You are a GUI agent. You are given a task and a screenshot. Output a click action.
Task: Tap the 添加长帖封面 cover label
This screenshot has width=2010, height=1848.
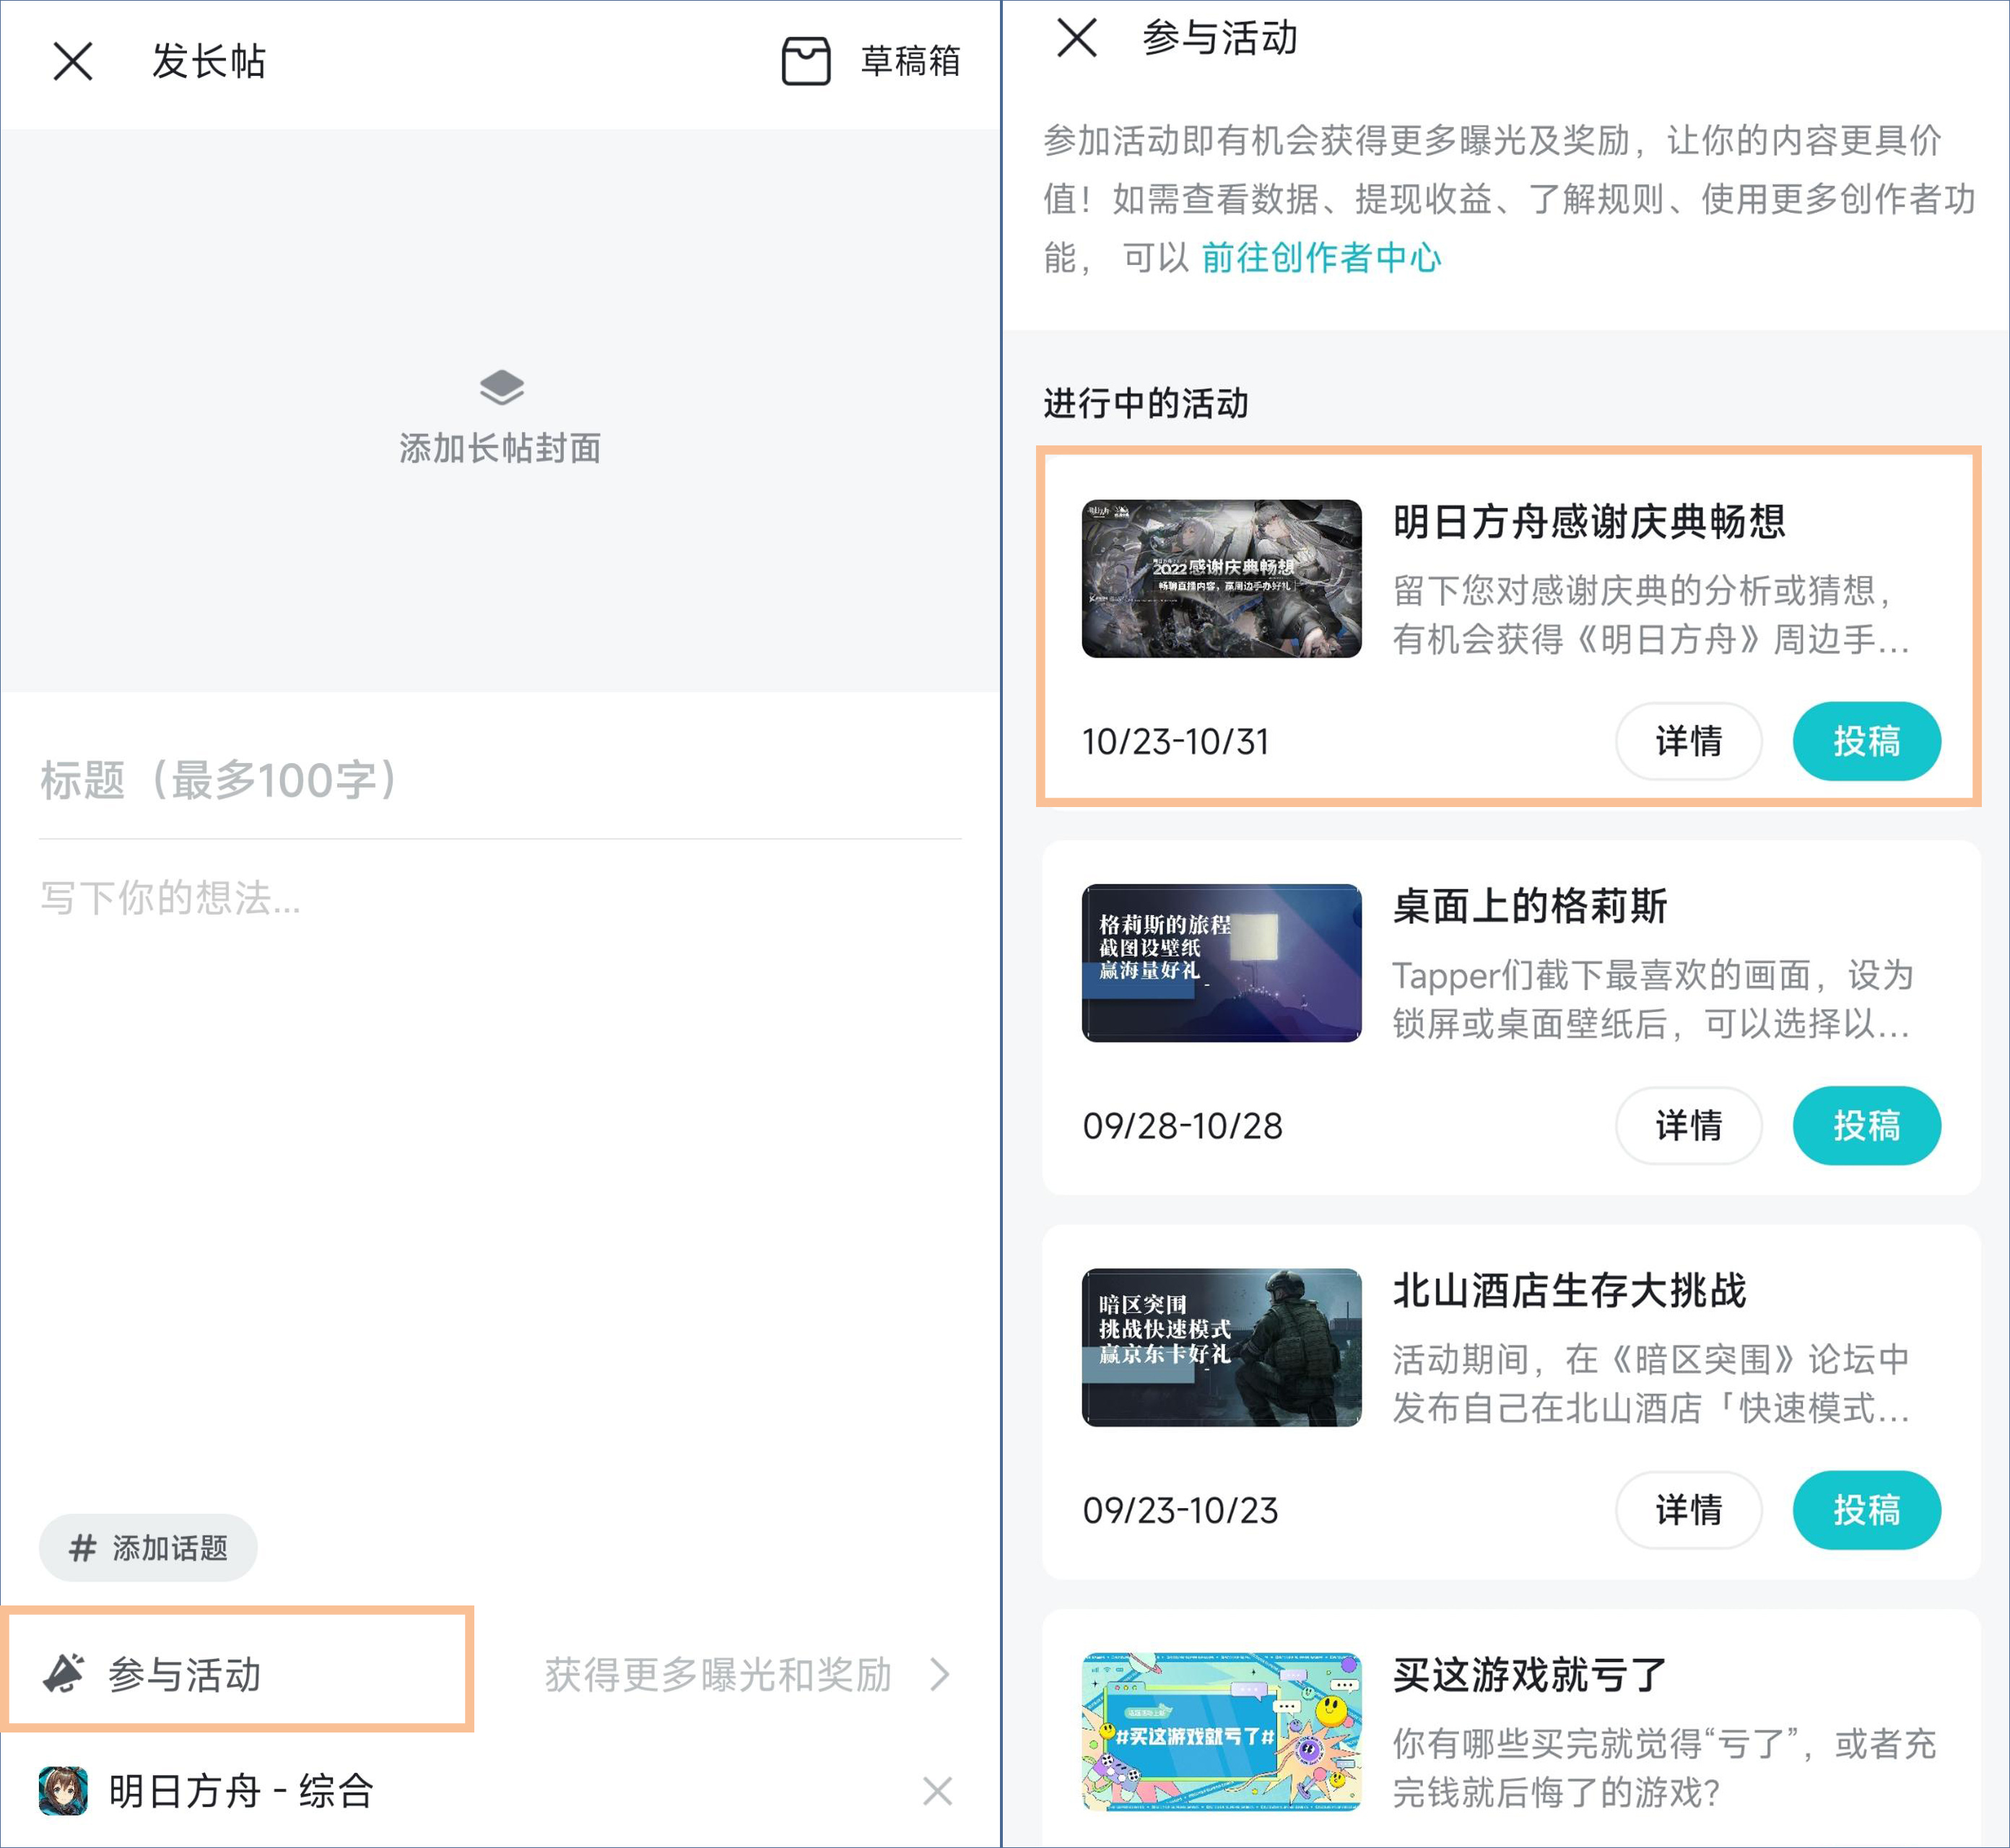pyautogui.click(x=500, y=448)
